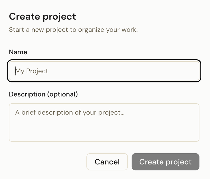Viewport: 210px width, 179px height.
Task: Click the Description (optional) label
Action: [43, 94]
